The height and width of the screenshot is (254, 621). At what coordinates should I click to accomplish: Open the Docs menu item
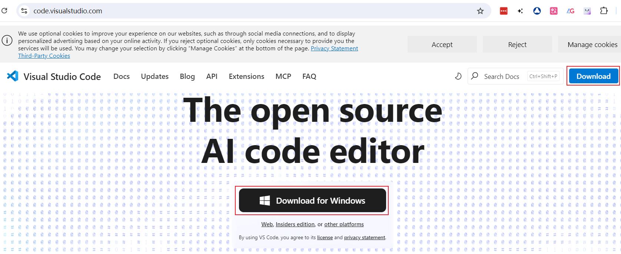[x=122, y=76]
